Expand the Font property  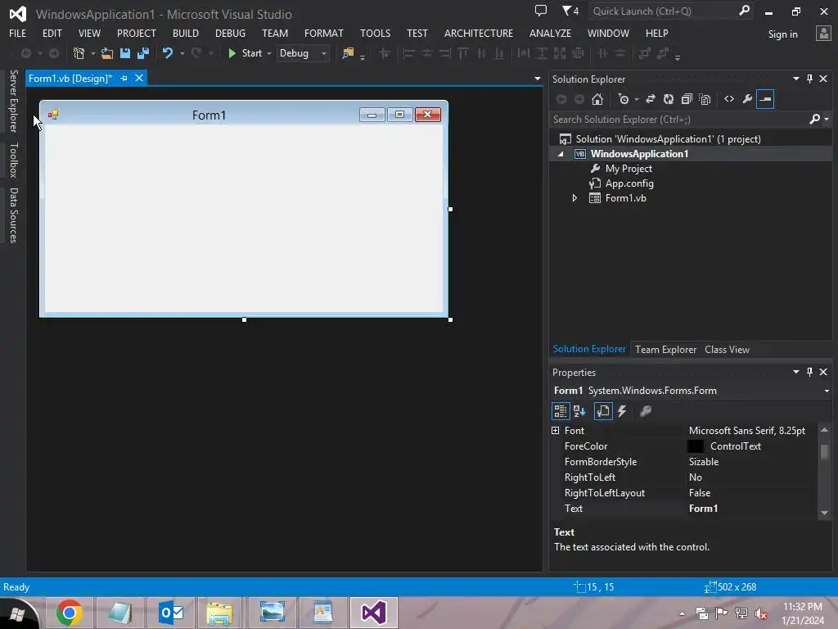(556, 431)
